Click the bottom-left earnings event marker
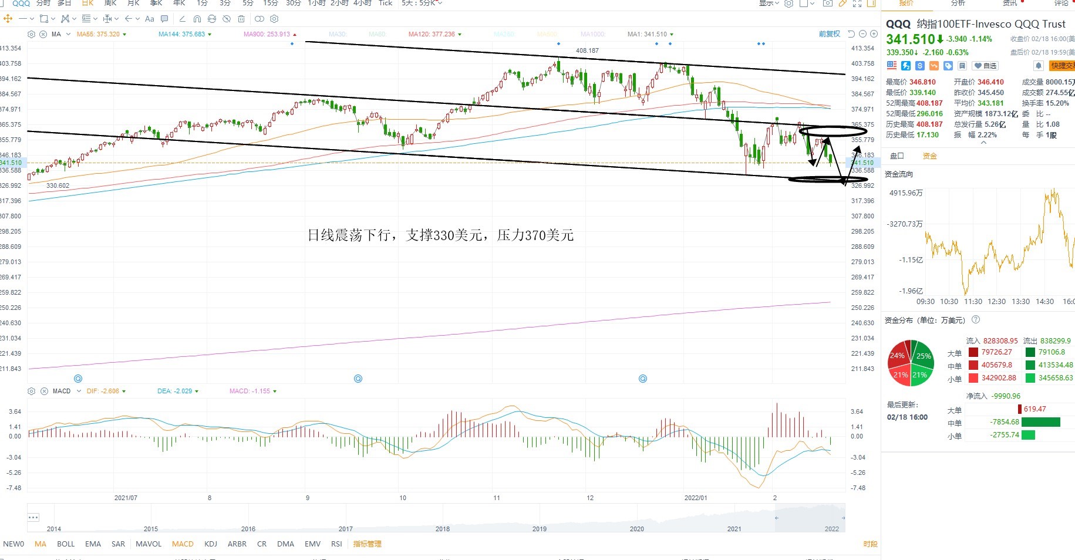1075x560 pixels. [x=78, y=379]
